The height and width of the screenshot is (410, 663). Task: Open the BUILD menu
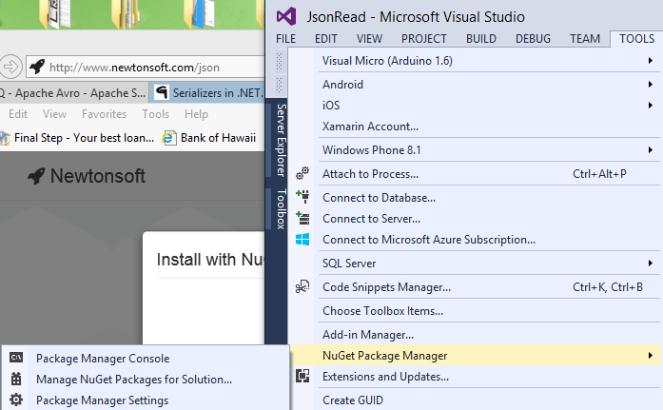[481, 38]
